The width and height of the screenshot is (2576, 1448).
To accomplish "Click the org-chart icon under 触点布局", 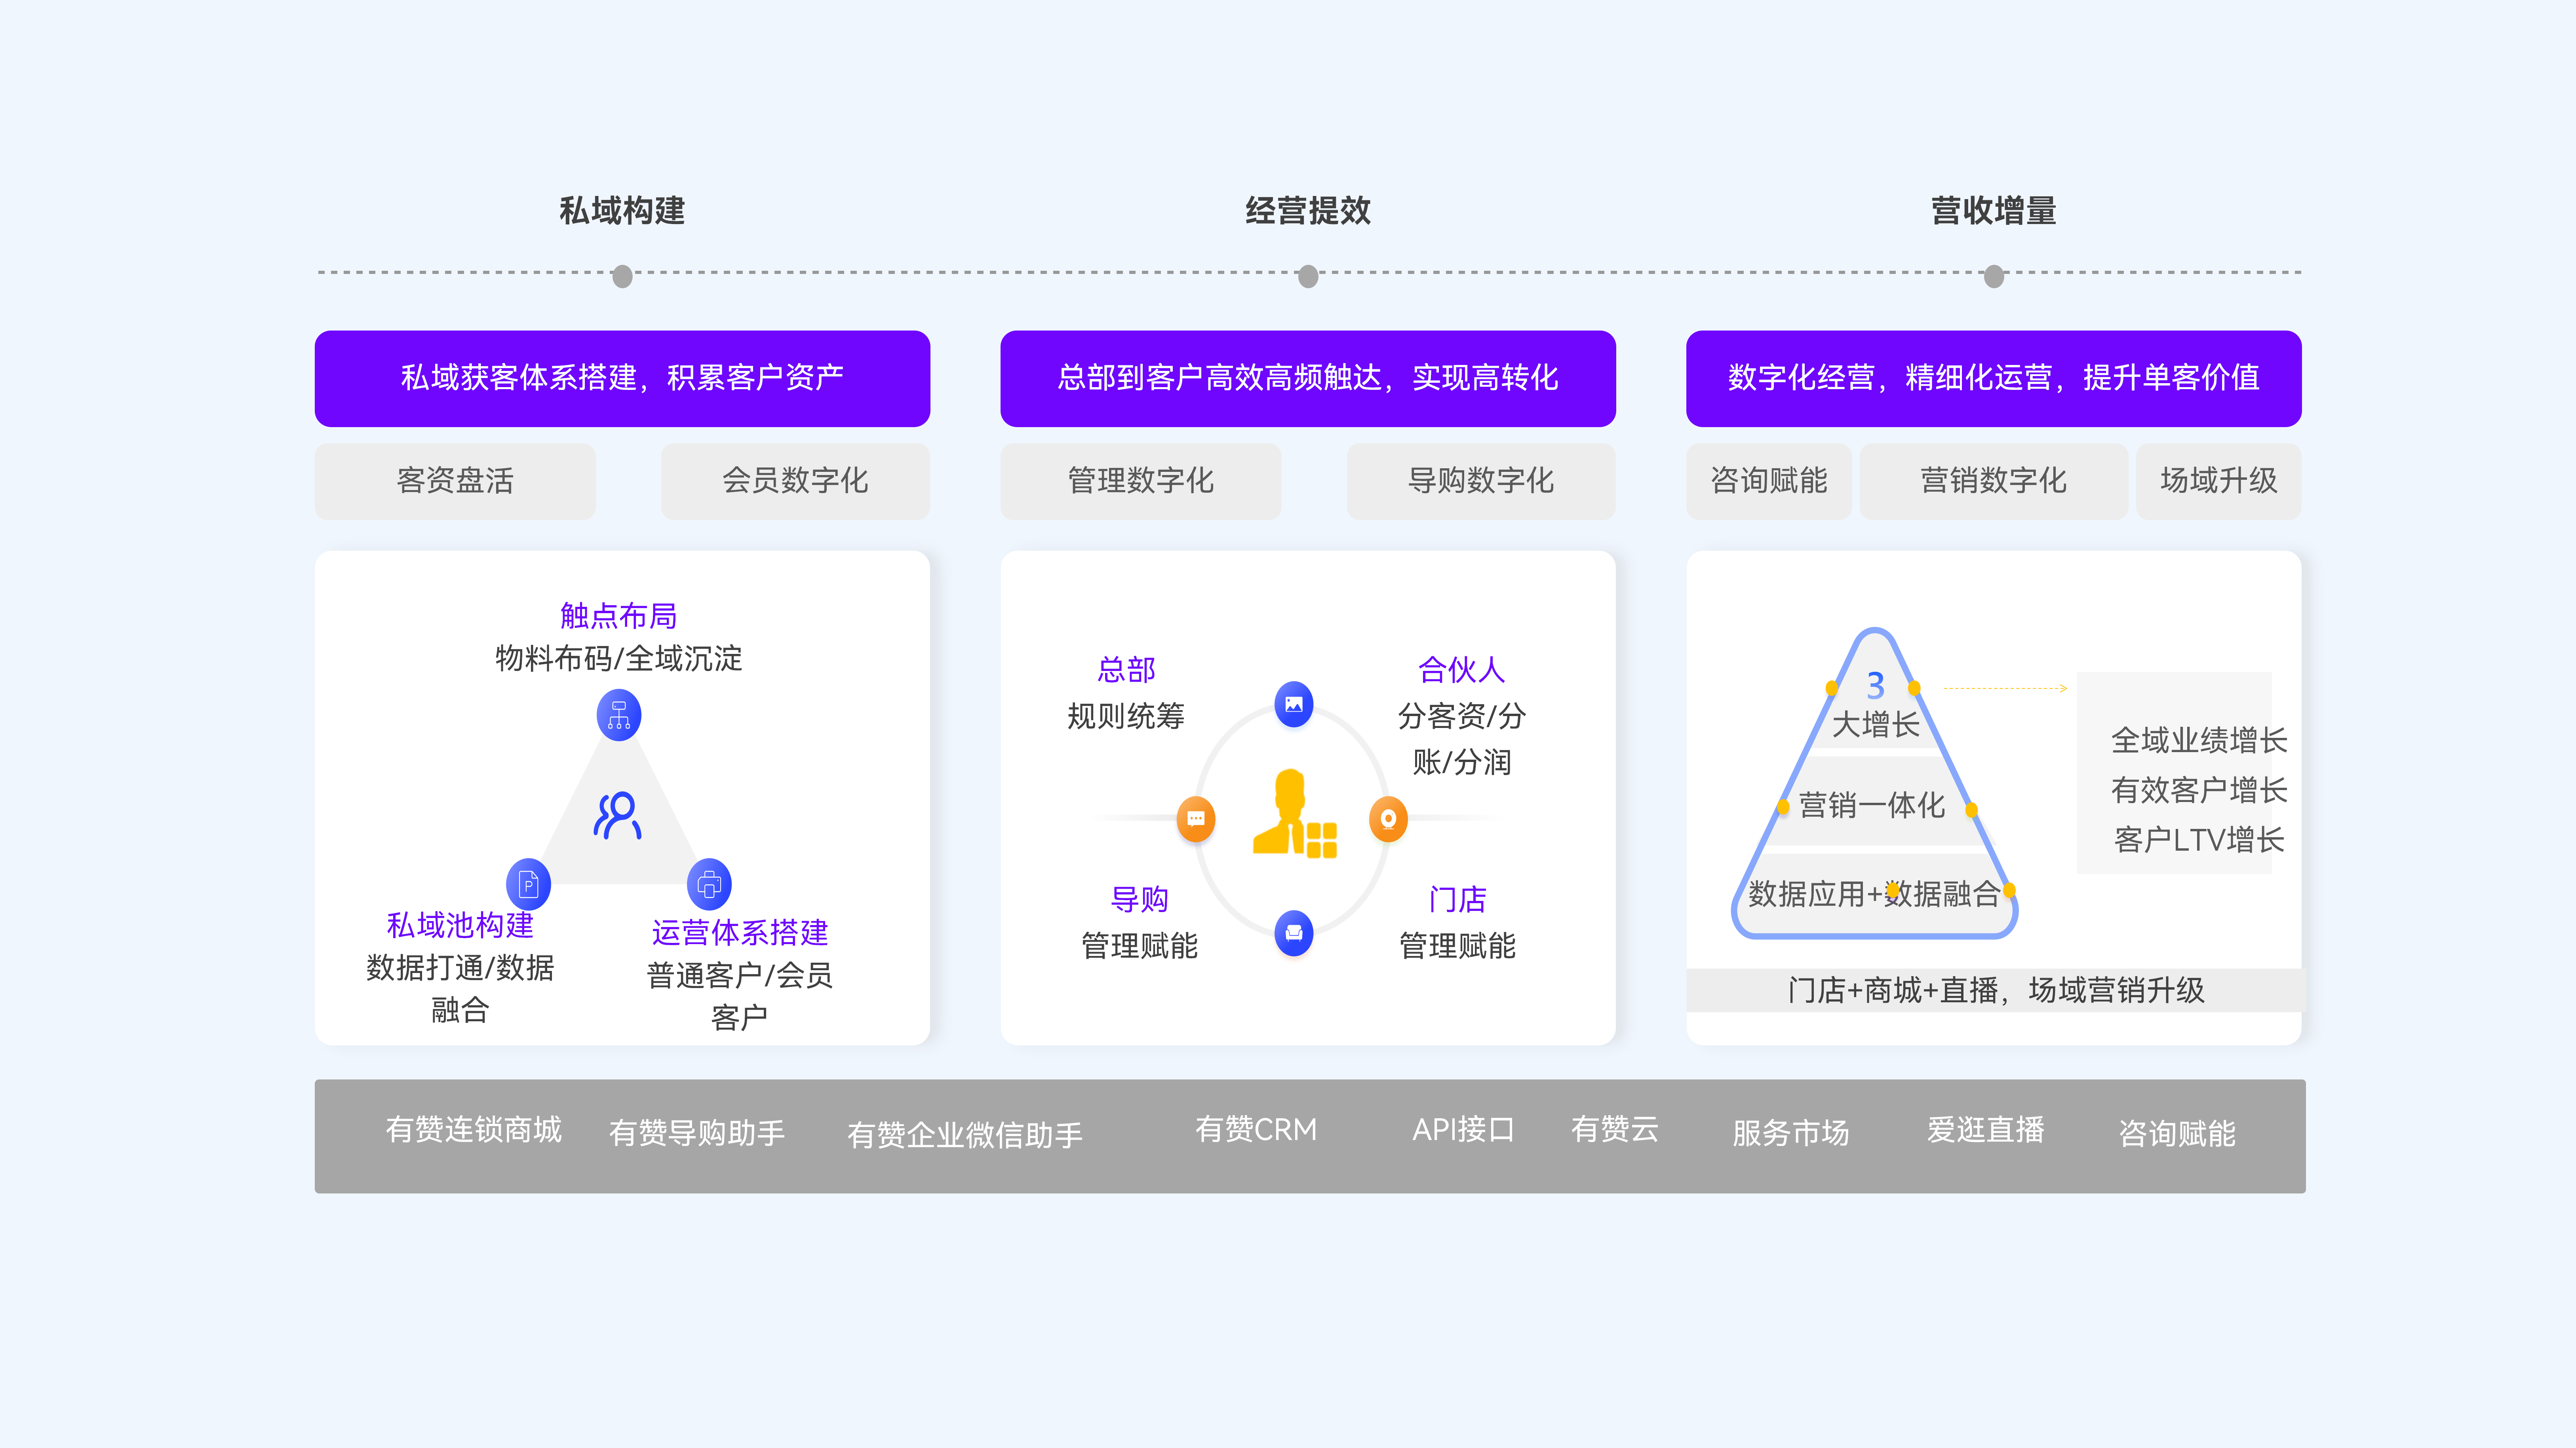I will tap(618, 715).
